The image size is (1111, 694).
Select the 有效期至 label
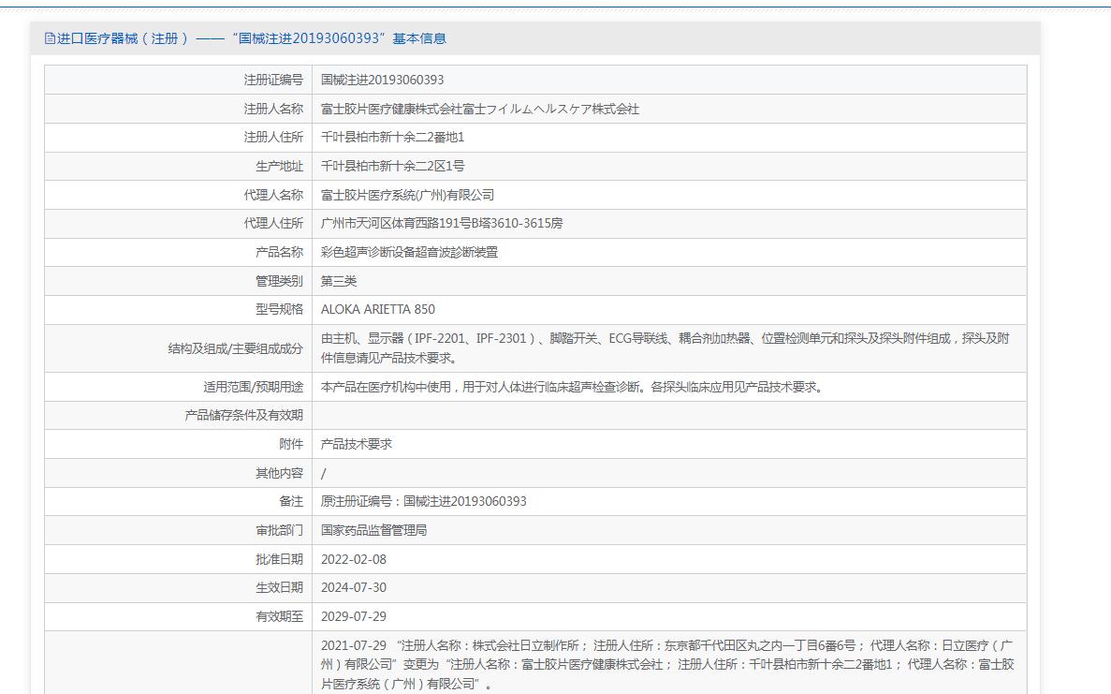click(279, 616)
